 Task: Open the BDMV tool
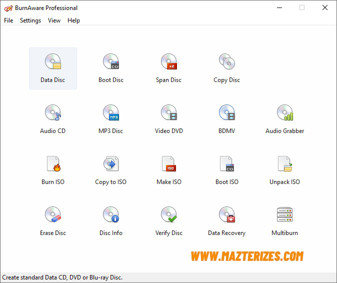tap(226, 119)
